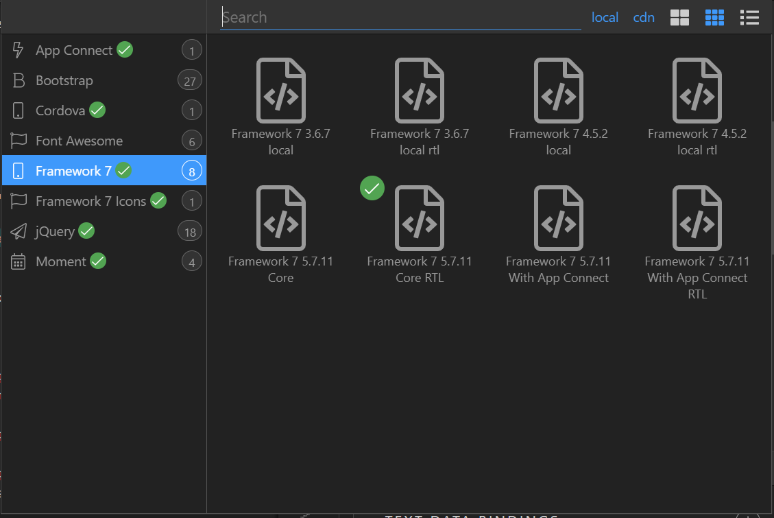Image resolution: width=774 pixels, height=518 pixels.
Task: Choose the Framework 7 5.7.11 With App Connect icon
Action: [558, 217]
